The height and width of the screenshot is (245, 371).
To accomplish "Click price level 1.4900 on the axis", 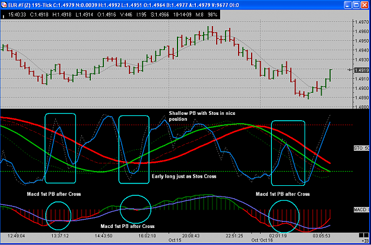I will tap(362, 88).
